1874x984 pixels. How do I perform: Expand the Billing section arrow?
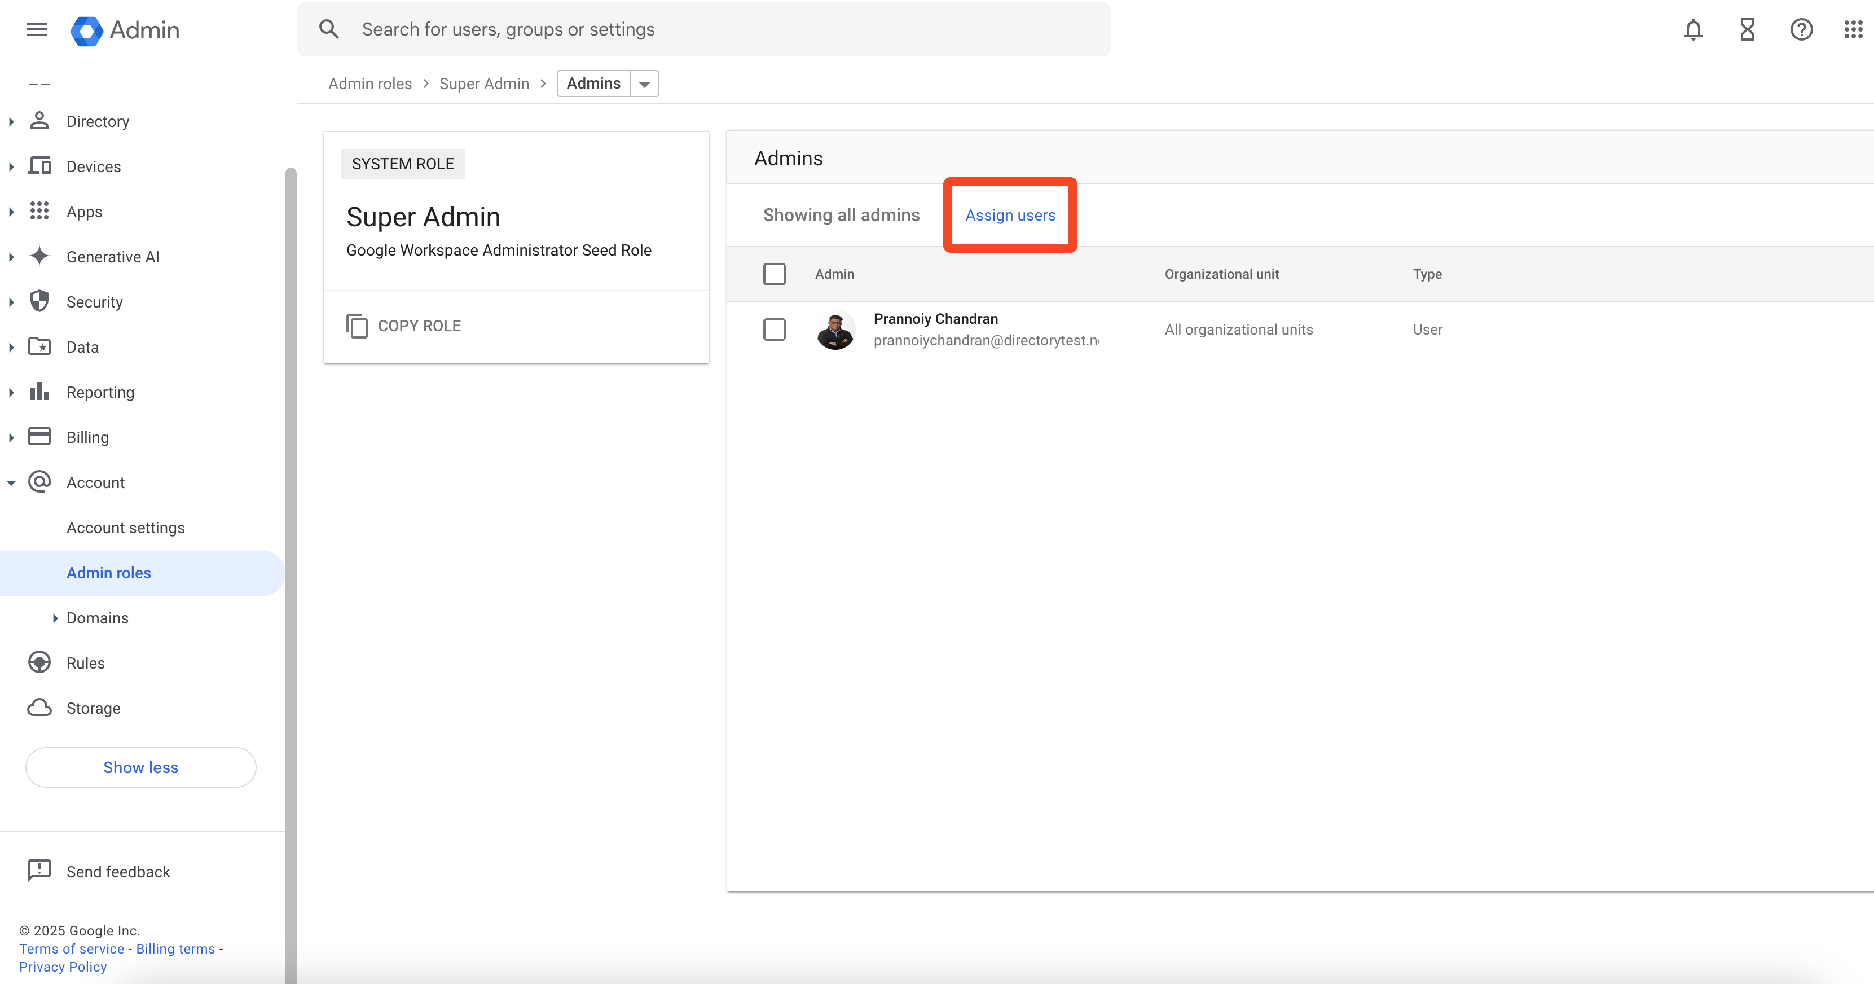(x=11, y=437)
